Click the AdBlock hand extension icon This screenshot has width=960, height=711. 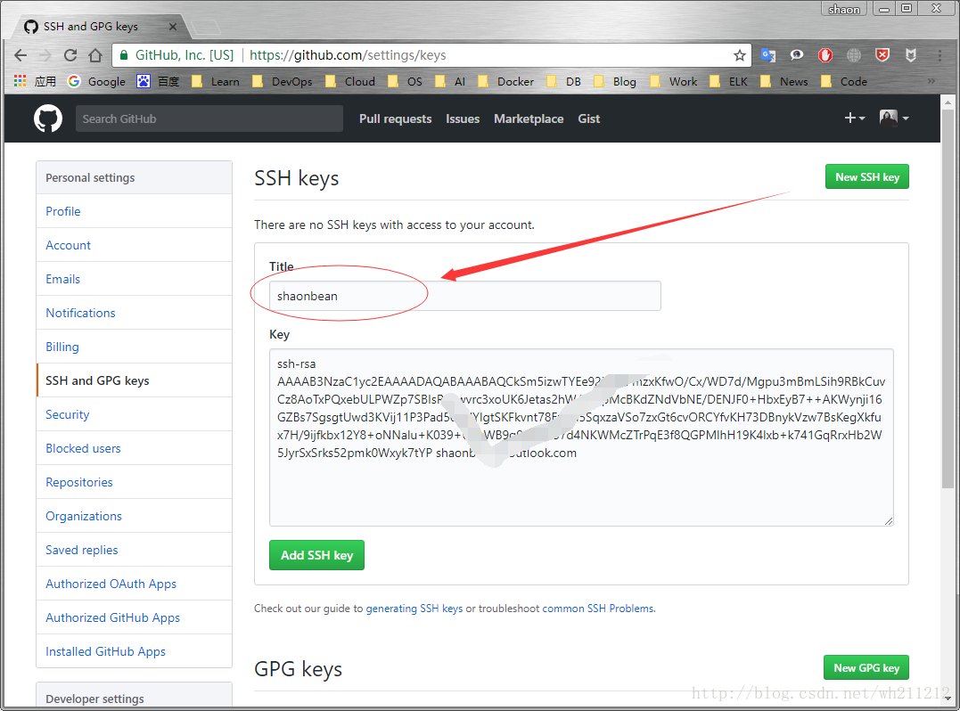point(825,55)
